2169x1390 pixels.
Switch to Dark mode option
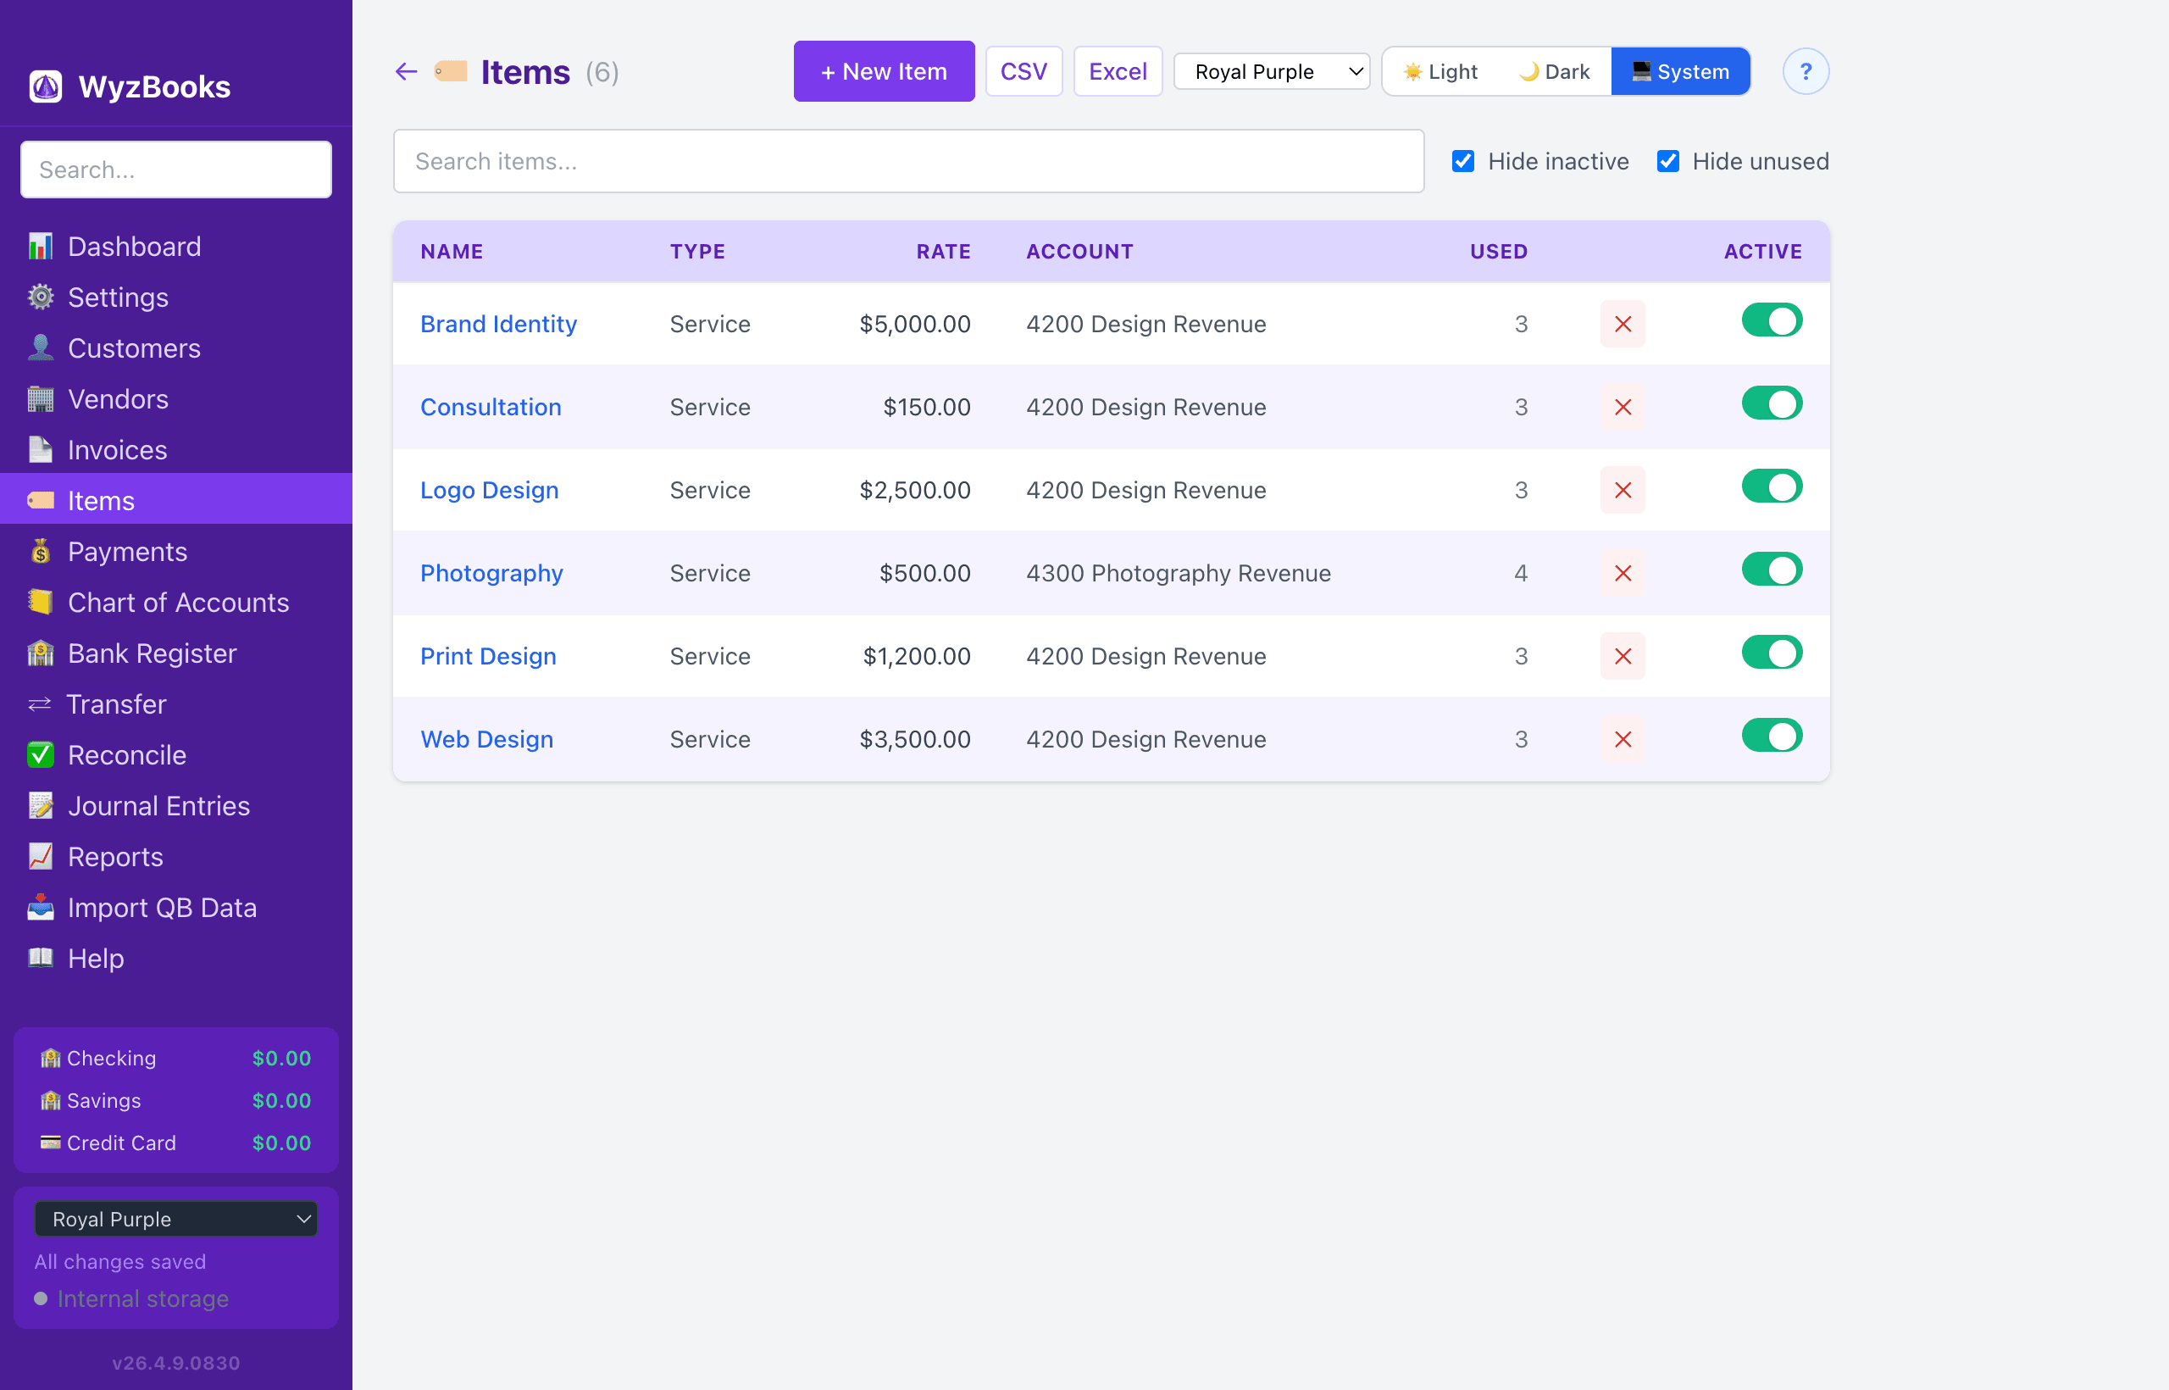pyautogui.click(x=1554, y=71)
